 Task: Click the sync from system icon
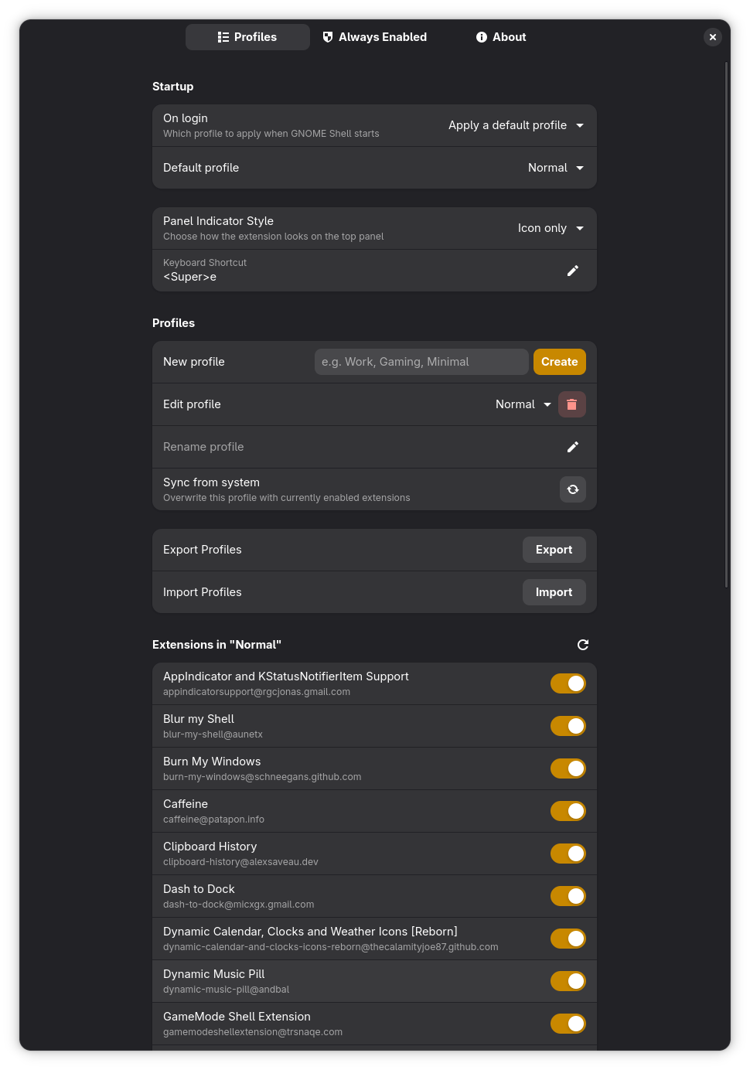(572, 489)
